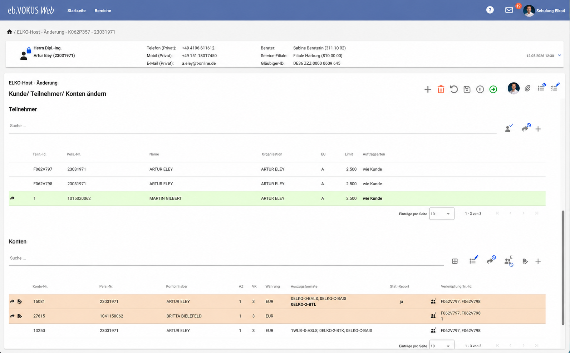
Task: Click the undo reset arrow icon
Action: (454, 89)
